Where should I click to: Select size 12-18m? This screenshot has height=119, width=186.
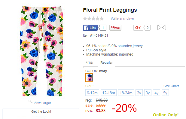tap(109, 93)
